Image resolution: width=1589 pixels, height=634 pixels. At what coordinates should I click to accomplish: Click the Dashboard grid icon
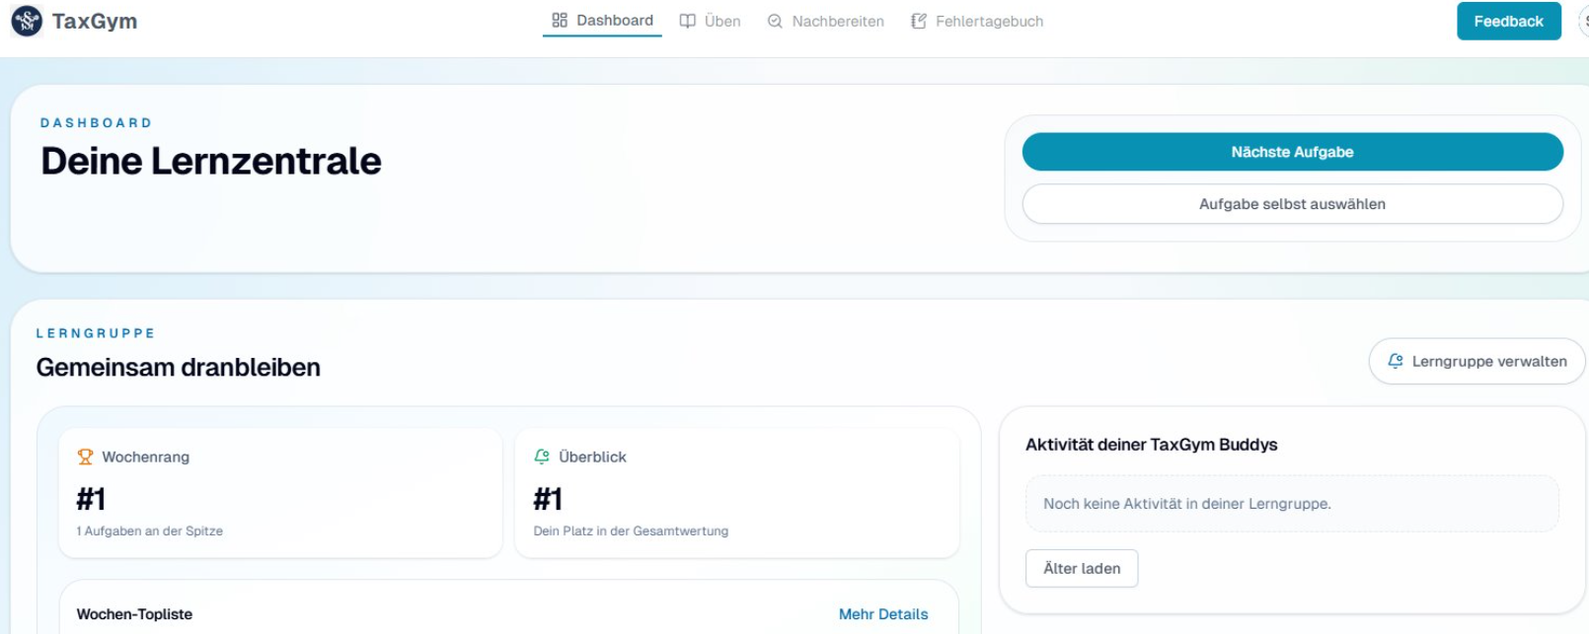(x=560, y=21)
